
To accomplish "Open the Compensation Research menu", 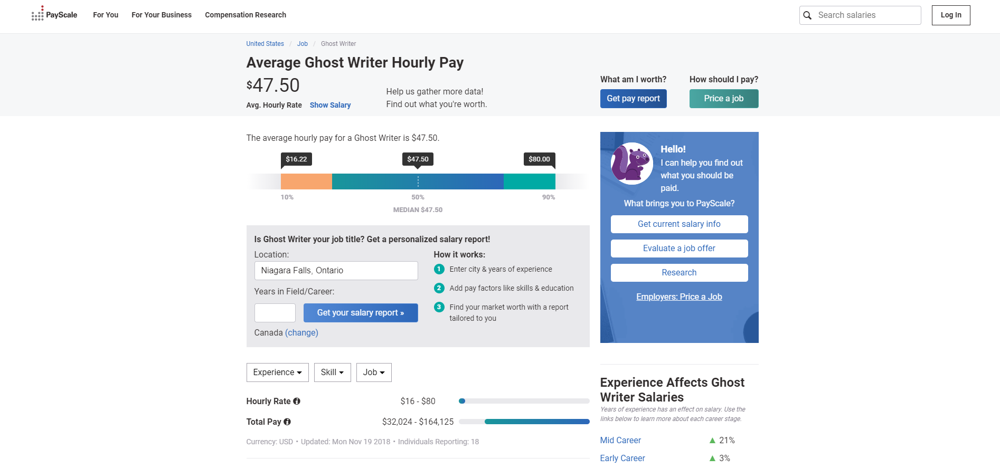I will tap(246, 15).
